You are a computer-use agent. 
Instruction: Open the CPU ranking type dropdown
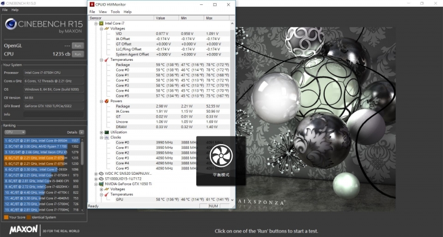pyautogui.click(x=15, y=132)
